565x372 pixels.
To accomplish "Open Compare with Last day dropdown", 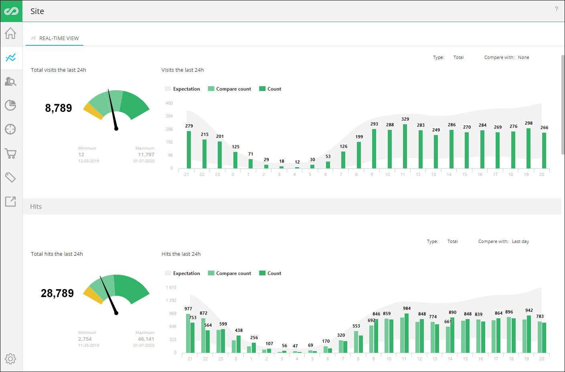I will [x=520, y=241].
